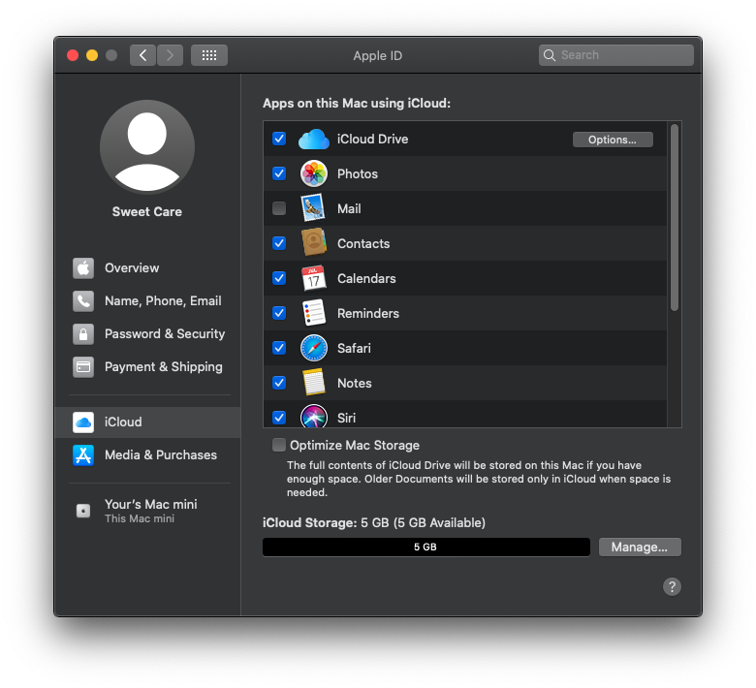Image resolution: width=756 pixels, height=688 pixels.
Task: Click the Safari row label
Action: coord(354,348)
